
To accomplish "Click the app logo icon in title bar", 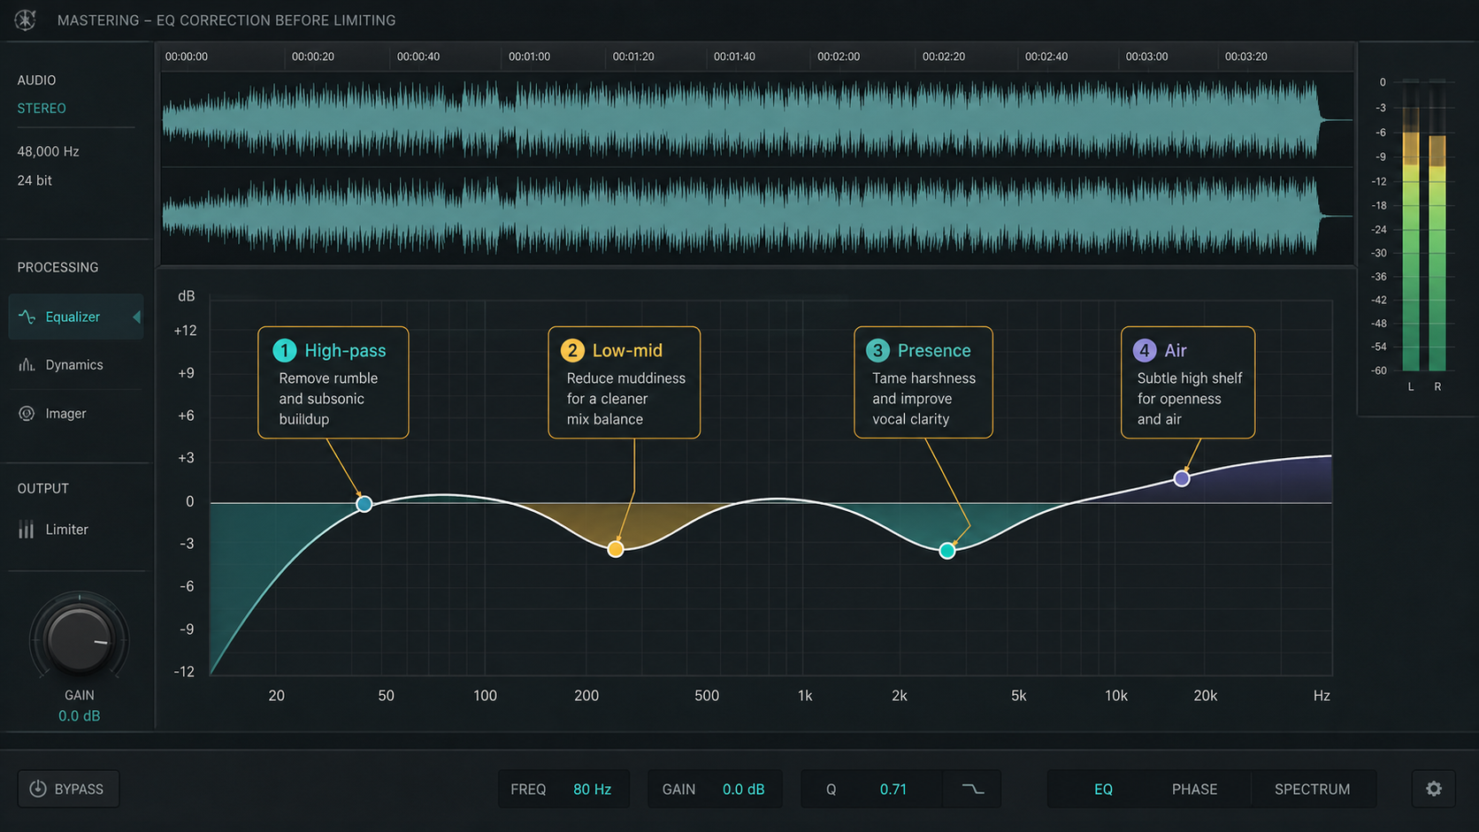I will point(26,19).
